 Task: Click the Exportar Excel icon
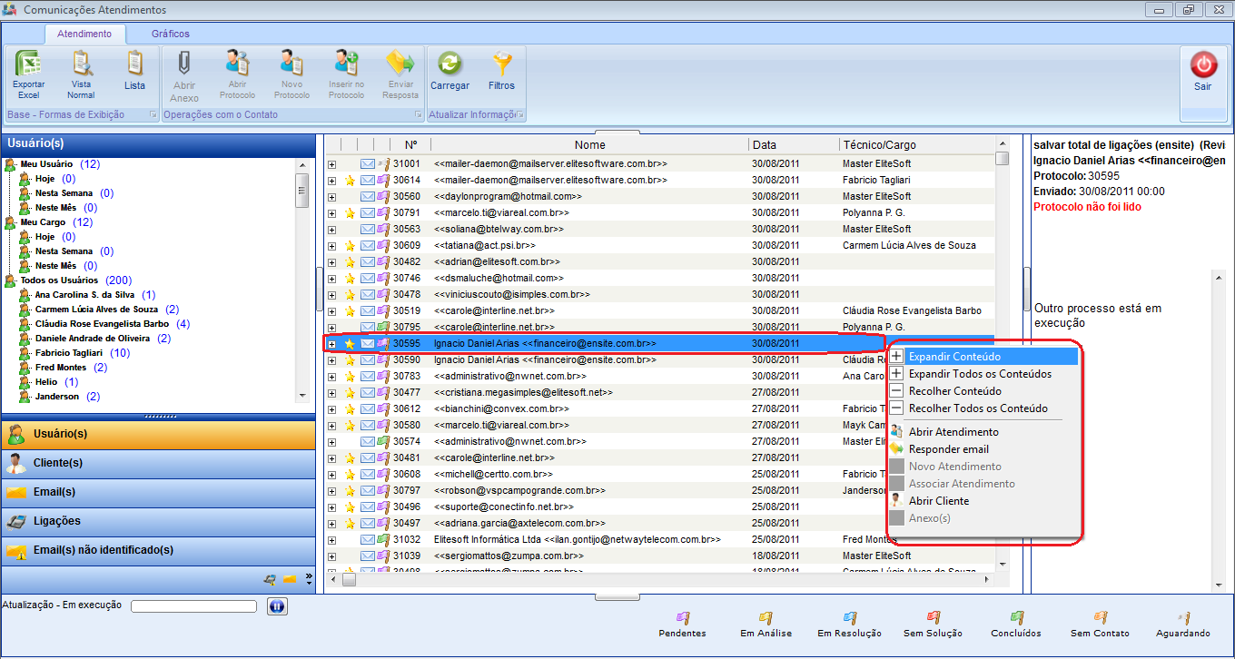(x=29, y=65)
